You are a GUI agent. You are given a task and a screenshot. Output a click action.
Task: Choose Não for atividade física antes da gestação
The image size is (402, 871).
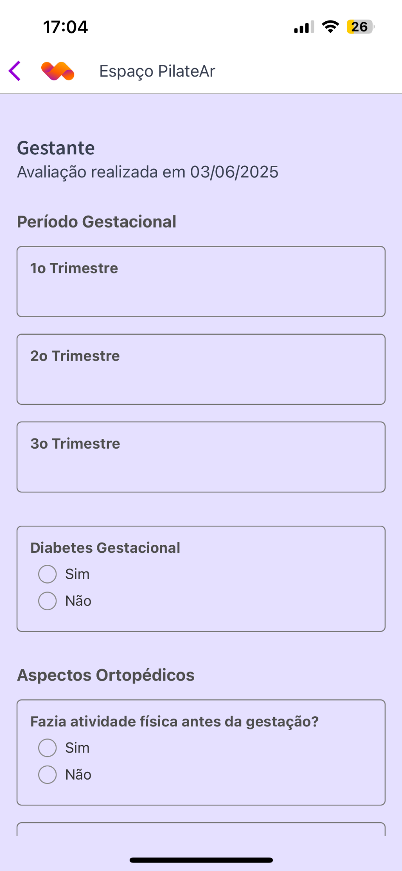[x=48, y=774]
